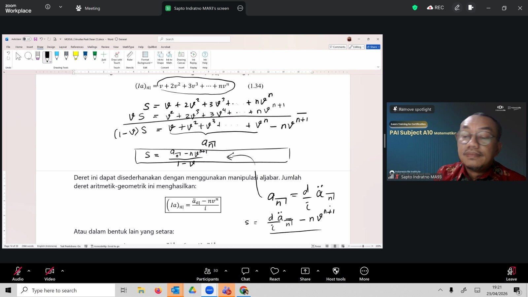Open the References tab
Viewport: 528px width, 297px height.
77,47
